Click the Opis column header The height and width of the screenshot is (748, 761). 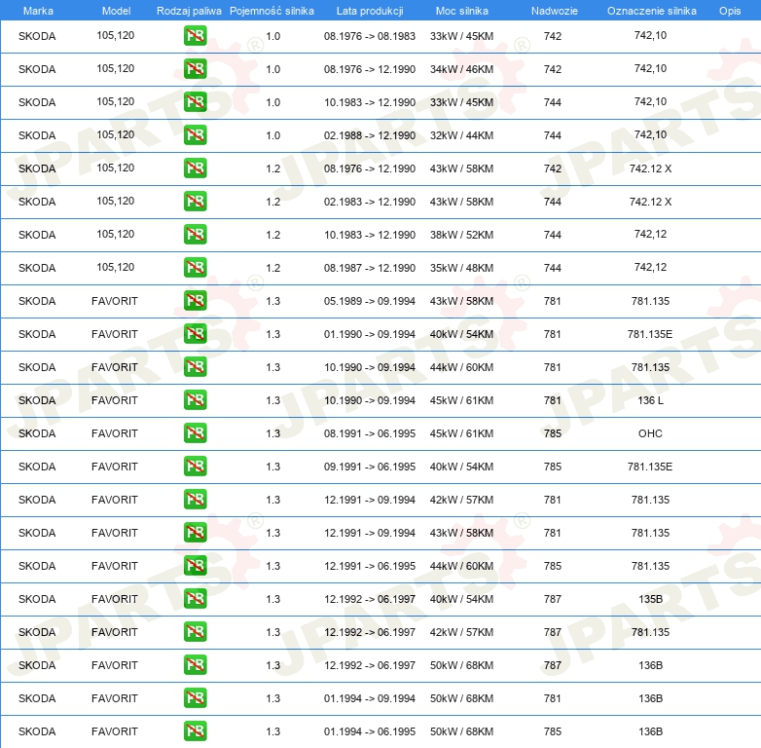coord(730,11)
